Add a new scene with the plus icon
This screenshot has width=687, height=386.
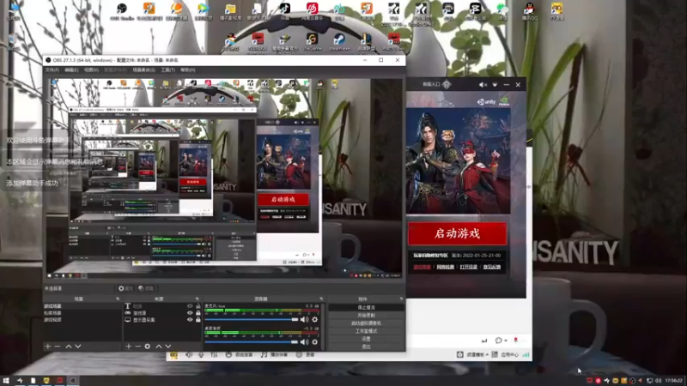pyautogui.click(x=48, y=347)
